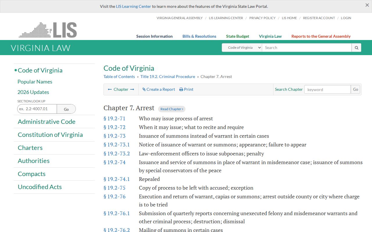This screenshot has height=232, width=372.
Task: Open Charters in sidebar
Action: pyautogui.click(x=30, y=148)
